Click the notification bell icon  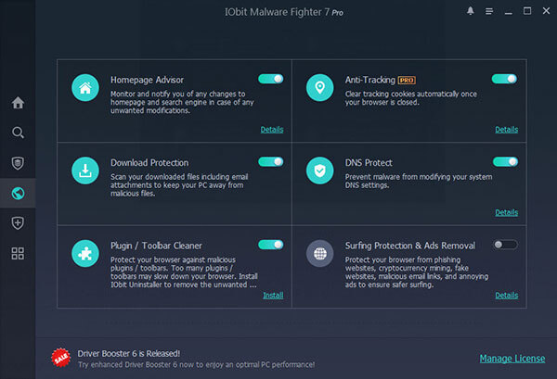(x=471, y=11)
